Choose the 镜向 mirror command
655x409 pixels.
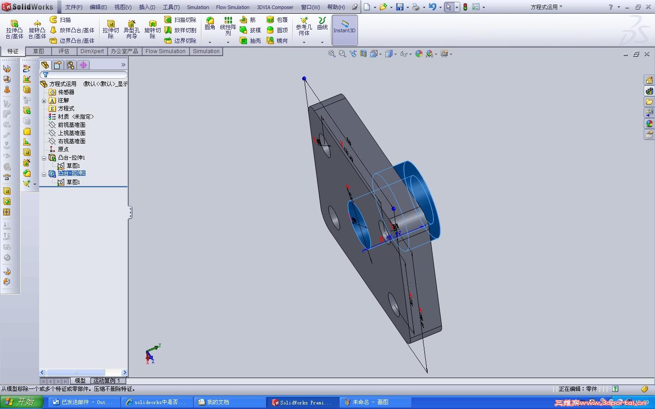(x=277, y=40)
